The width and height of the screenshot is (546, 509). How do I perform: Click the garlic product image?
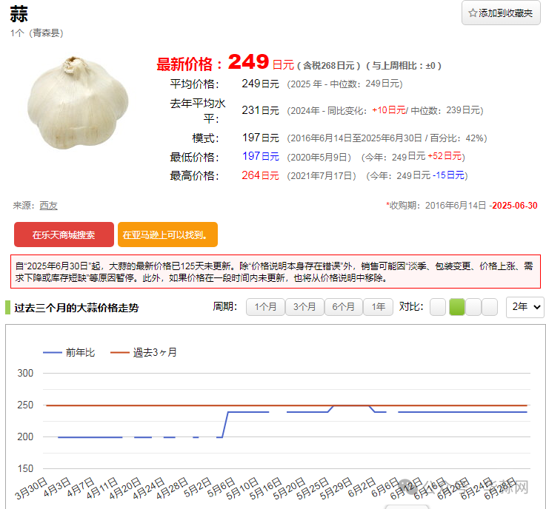pyautogui.click(x=78, y=101)
